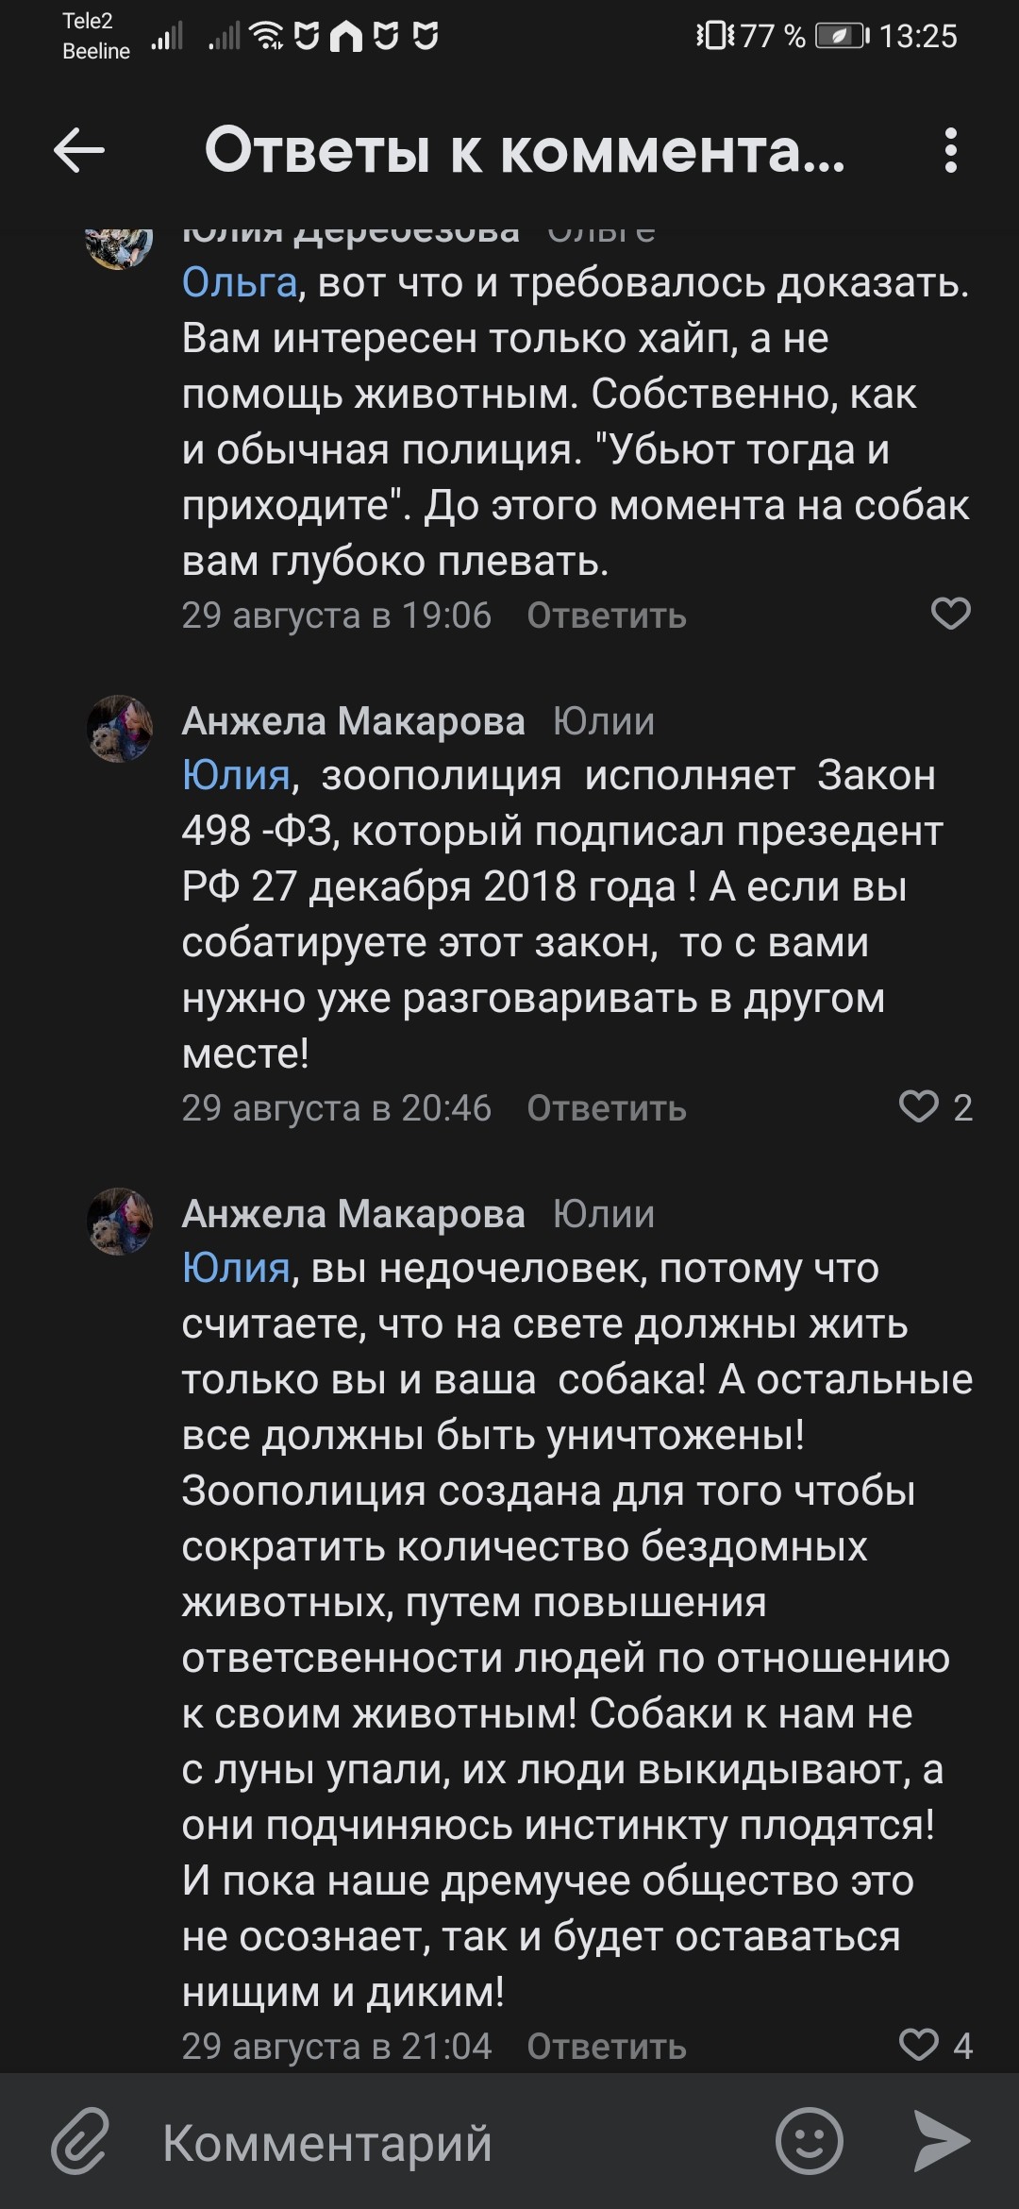Tap the back arrow in the header
The height and width of the screenshot is (2209, 1019).
click(x=79, y=151)
